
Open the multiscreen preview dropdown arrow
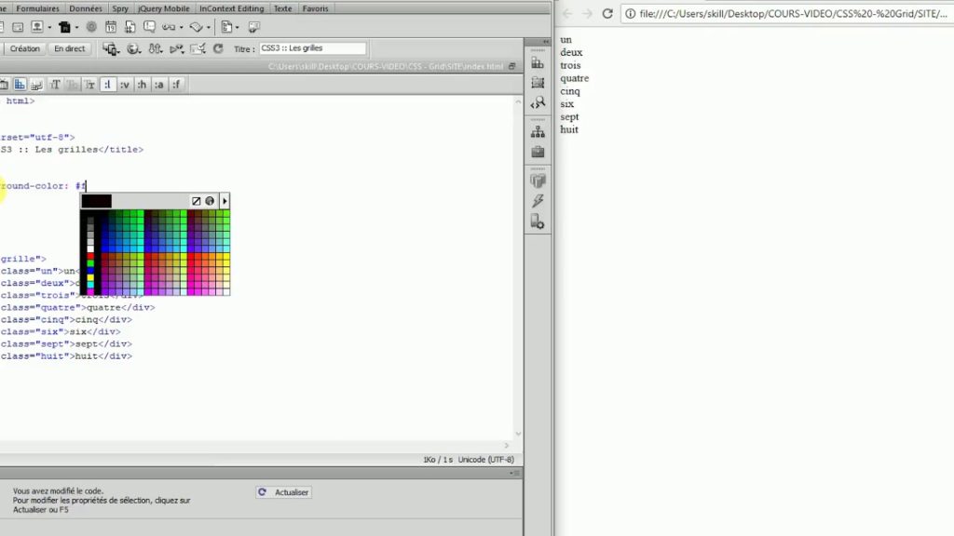point(117,51)
